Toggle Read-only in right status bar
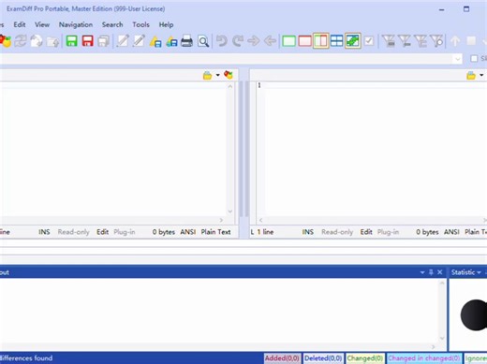The width and height of the screenshot is (487, 364). click(x=337, y=232)
